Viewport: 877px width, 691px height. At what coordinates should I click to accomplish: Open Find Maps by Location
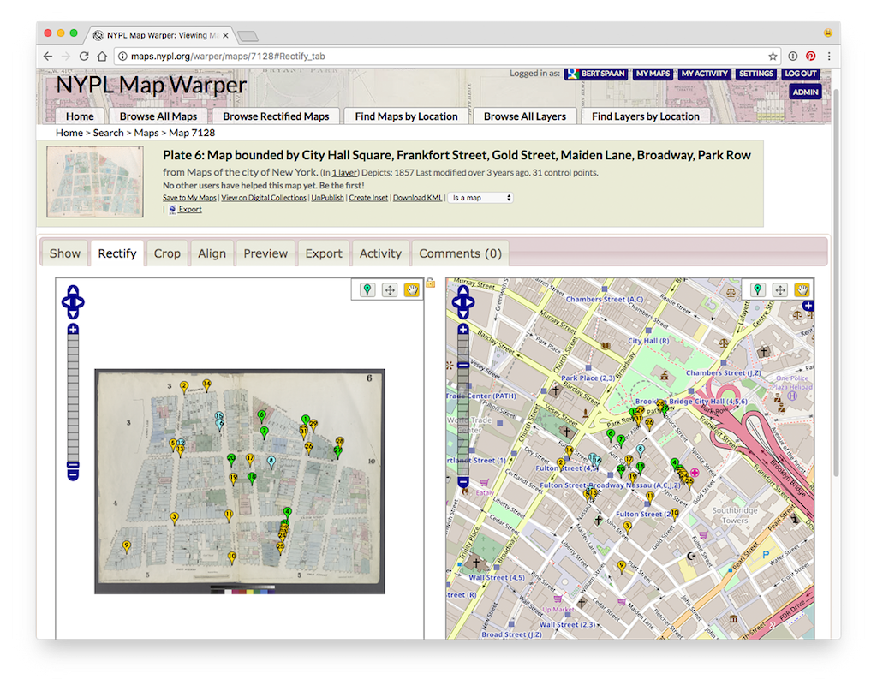pyautogui.click(x=406, y=116)
